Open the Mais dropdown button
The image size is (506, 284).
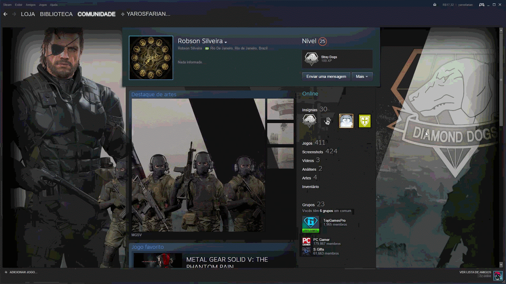(x=362, y=77)
